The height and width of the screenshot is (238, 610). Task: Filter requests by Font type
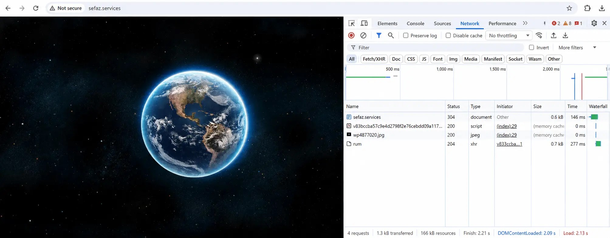tap(438, 59)
